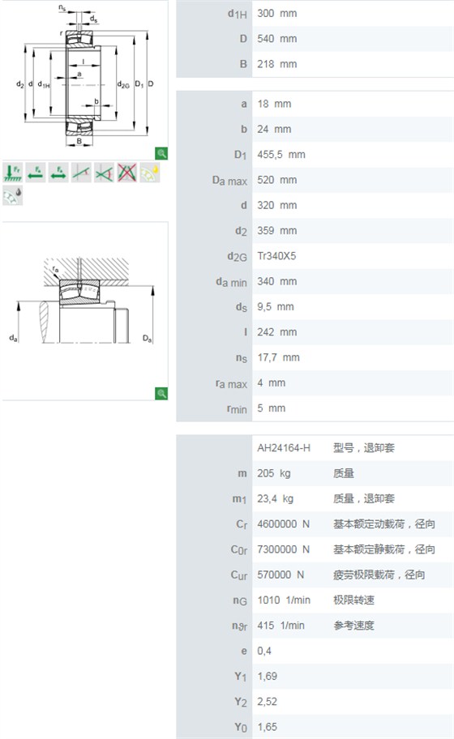Select the d2 value 359 mm

[x=276, y=231]
